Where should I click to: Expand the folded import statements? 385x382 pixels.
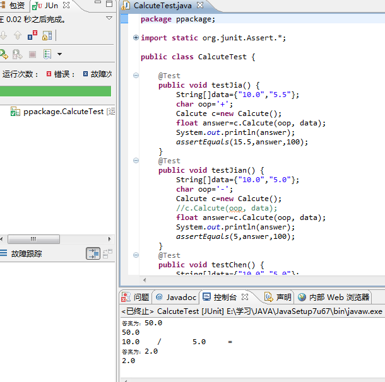pyautogui.click(x=136, y=38)
